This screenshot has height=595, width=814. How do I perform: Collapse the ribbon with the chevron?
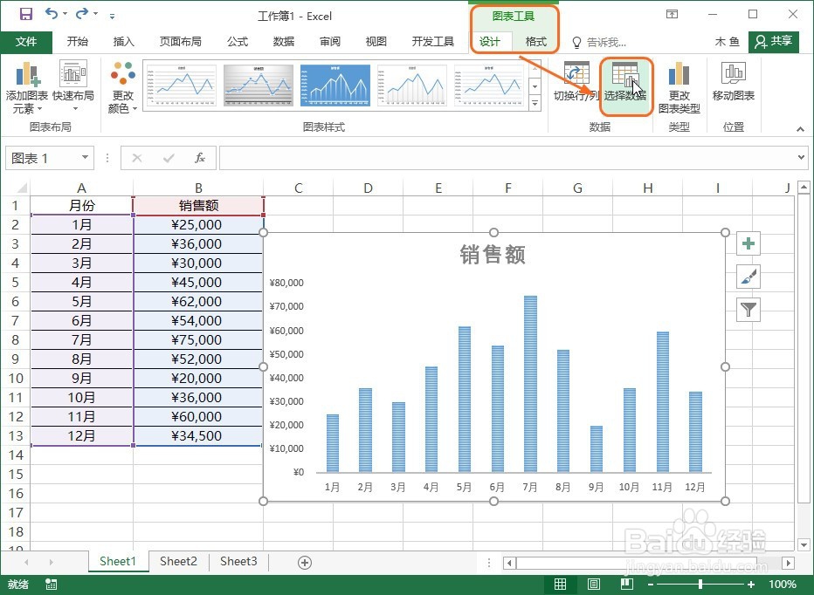[800, 128]
